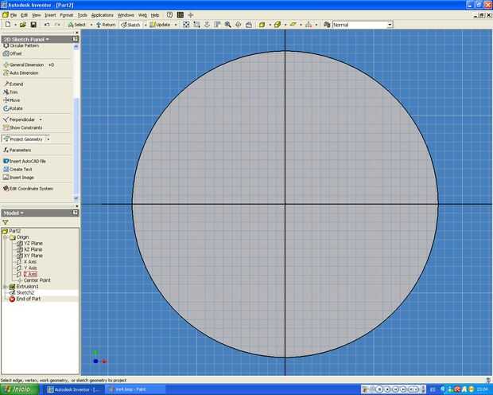Expand the Extrusion1 feature node
Screen dimensions: 493x395
coord(4,286)
